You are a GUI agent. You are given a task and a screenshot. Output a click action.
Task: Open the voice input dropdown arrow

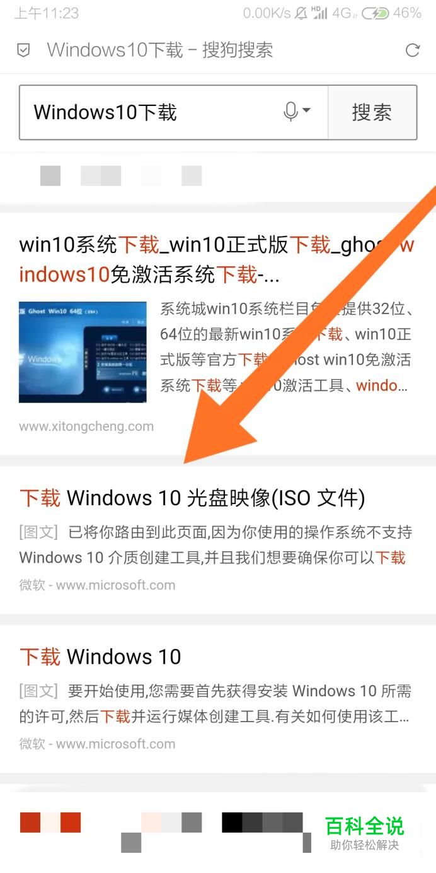(x=306, y=111)
